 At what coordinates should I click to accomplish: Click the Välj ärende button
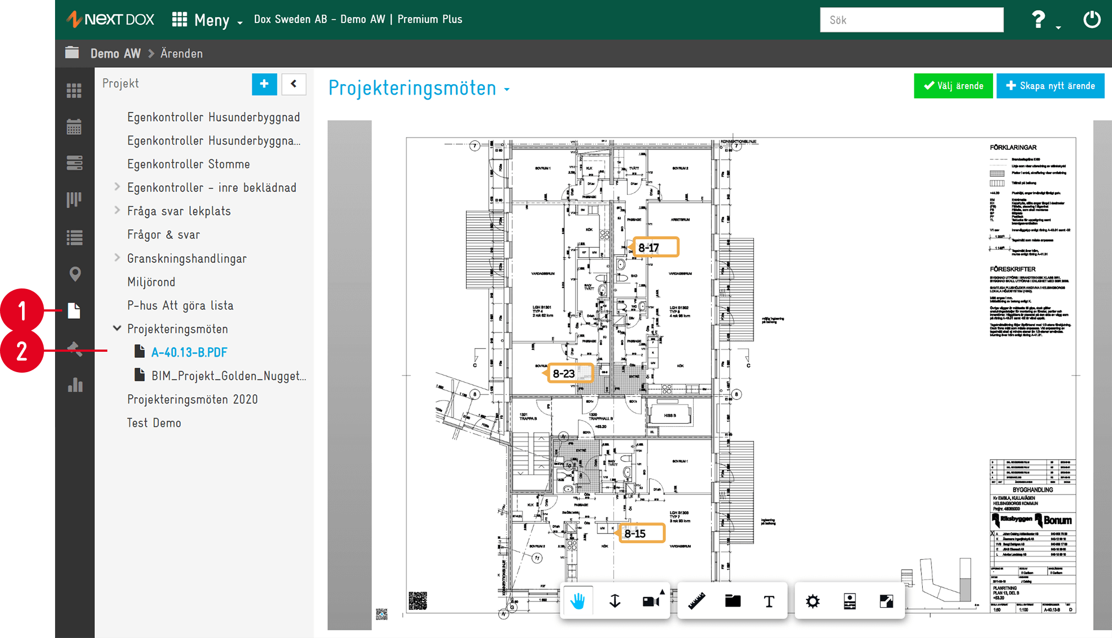pyautogui.click(x=953, y=86)
